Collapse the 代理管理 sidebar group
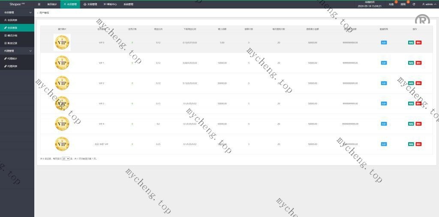This screenshot has height=217, width=439. [x=16, y=51]
